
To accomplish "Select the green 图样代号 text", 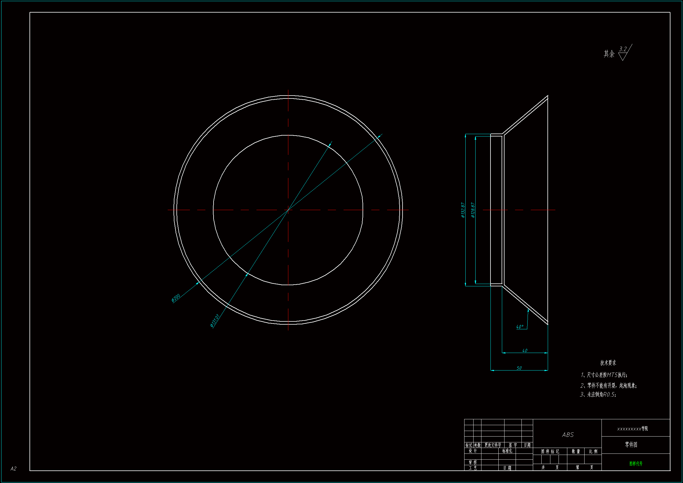I will click(636, 463).
